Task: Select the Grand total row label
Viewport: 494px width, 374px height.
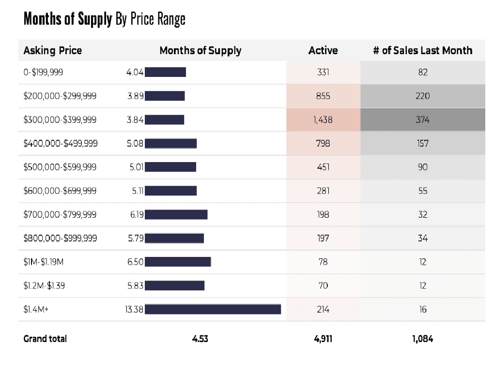Action: click(x=45, y=339)
